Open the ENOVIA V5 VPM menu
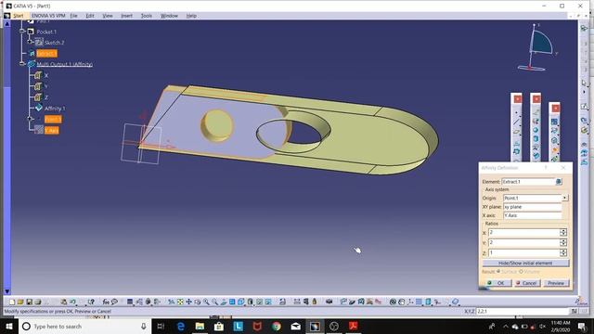This screenshot has width=594, height=334. click(48, 16)
